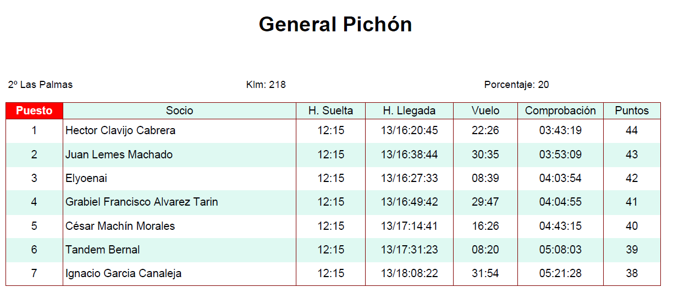Click the Porcentaje: 20 text
673x298 pixels.
pos(516,85)
